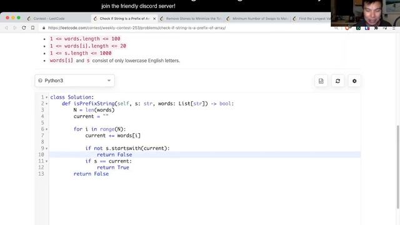Click the leetcode.com URL in the address bar

click(137, 27)
